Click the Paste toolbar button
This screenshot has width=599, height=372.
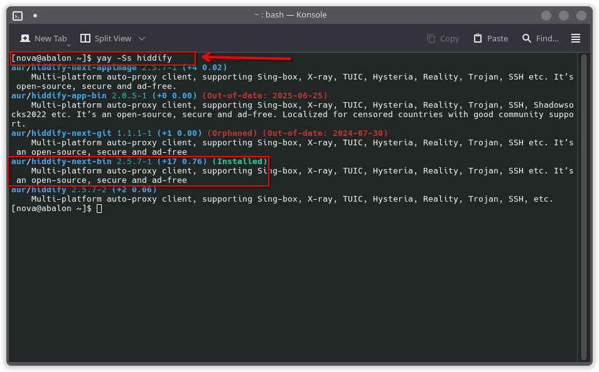(491, 38)
